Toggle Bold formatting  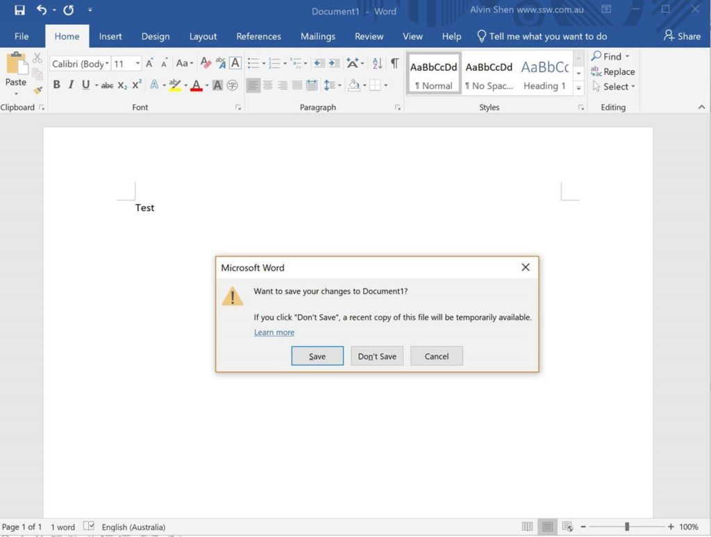[56, 85]
